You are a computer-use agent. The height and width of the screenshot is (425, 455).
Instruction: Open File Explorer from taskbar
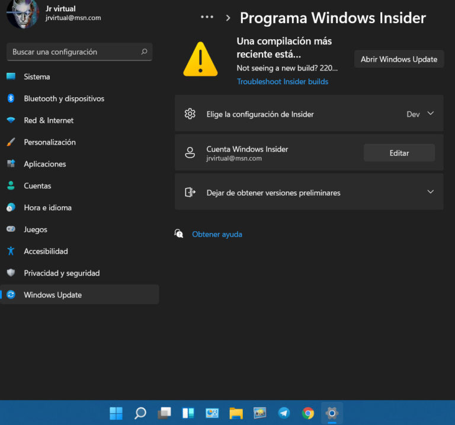click(x=236, y=413)
